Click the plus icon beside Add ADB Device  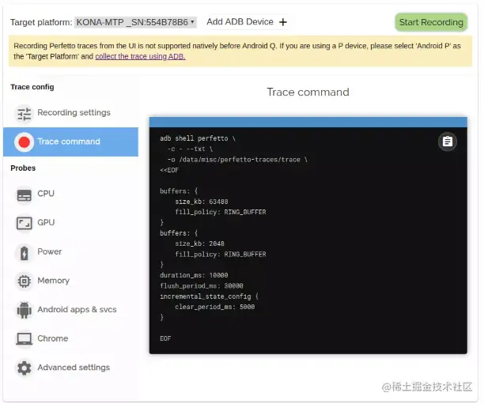click(x=283, y=22)
